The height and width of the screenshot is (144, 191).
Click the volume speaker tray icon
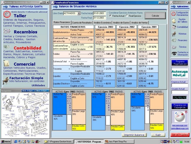(171, 141)
